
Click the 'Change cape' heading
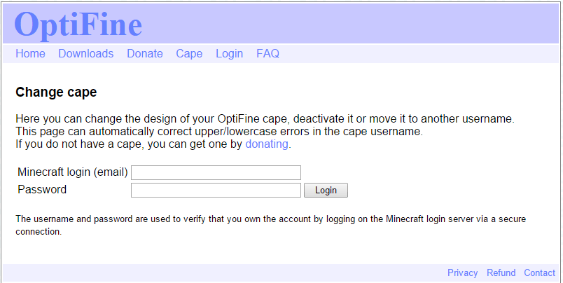tap(56, 92)
